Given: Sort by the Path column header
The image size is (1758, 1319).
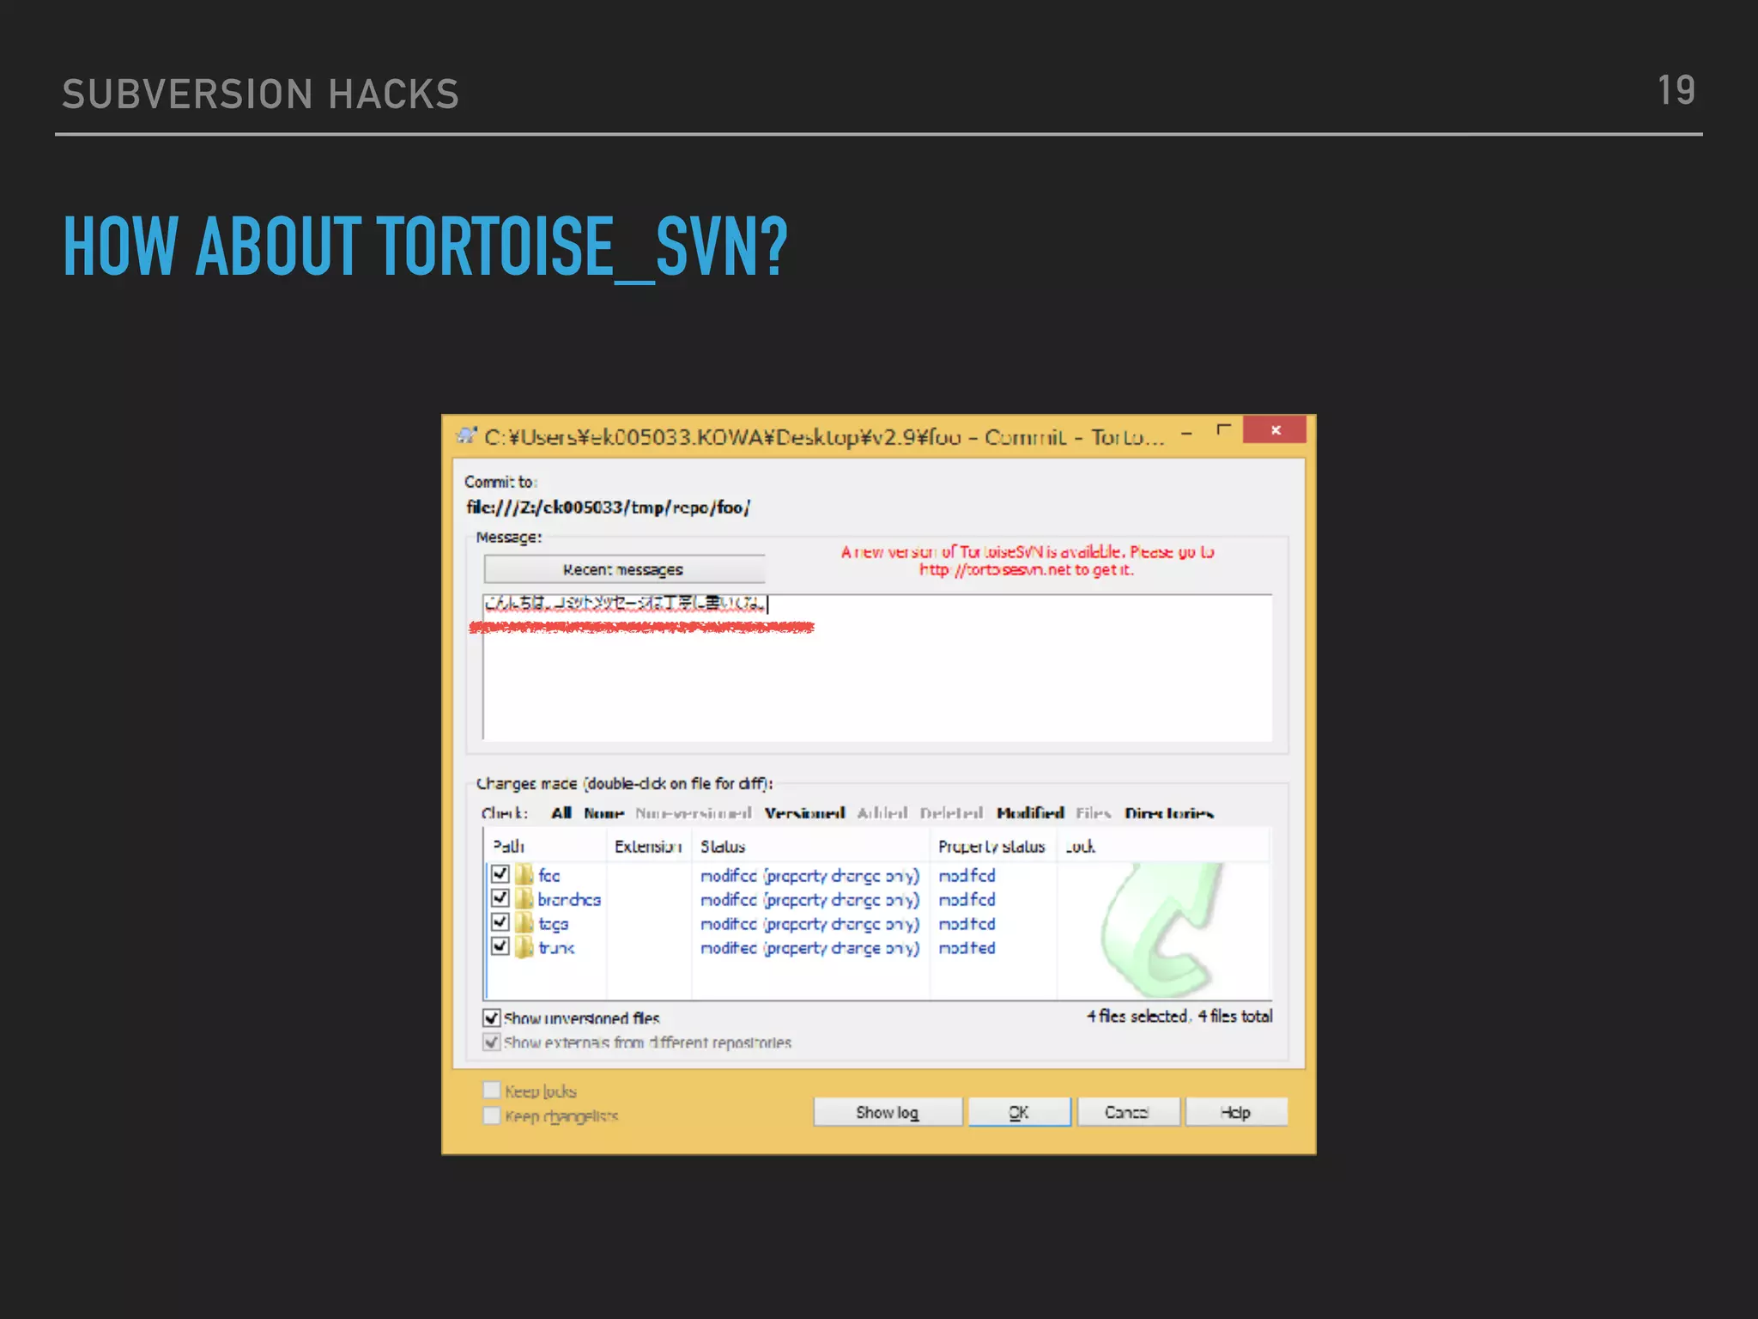Looking at the screenshot, I should 509,847.
